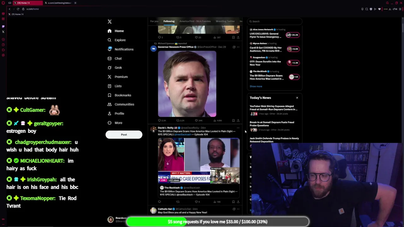Open Bookmarks in the sidebar
This screenshot has width=404, height=227.
[119, 95]
